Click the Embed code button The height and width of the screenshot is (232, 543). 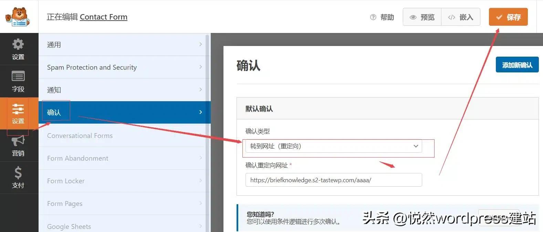click(461, 17)
